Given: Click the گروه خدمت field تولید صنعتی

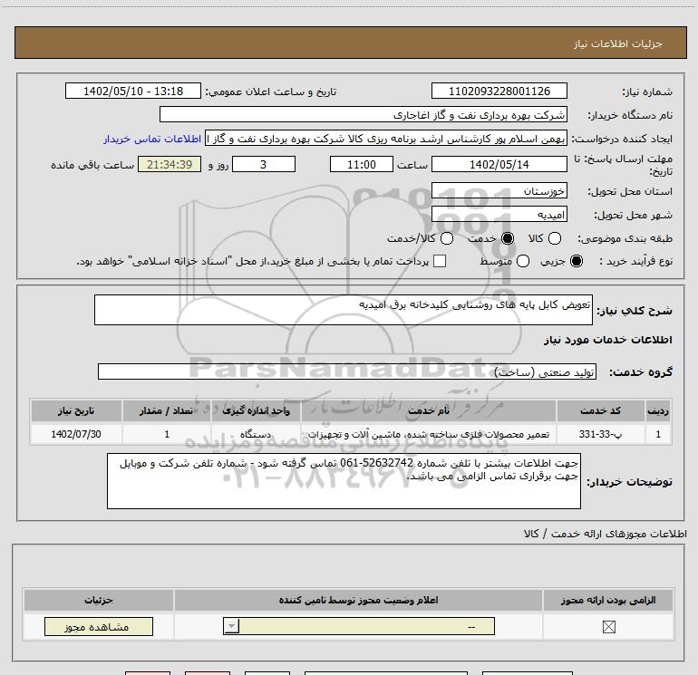Looking at the screenshot, I should click(x=347, y=371).
